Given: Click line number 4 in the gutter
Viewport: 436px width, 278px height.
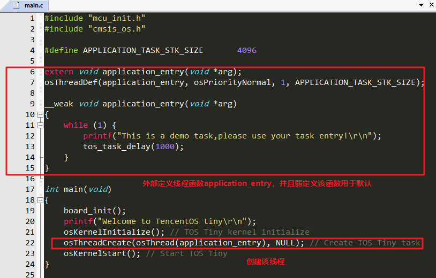Looking at the screenshot, I should [32, 50].
